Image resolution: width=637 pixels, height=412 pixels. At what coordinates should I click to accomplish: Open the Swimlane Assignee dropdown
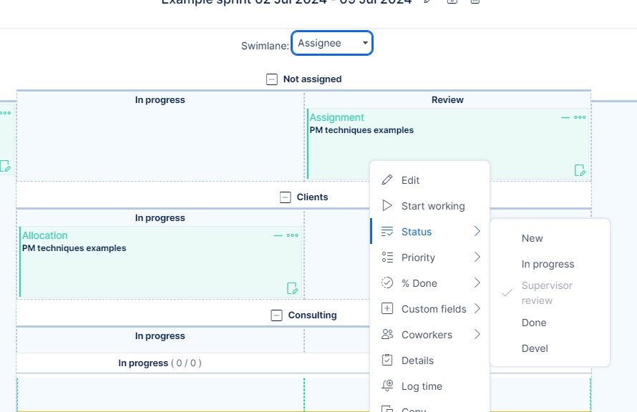click(x=332, y=43)
